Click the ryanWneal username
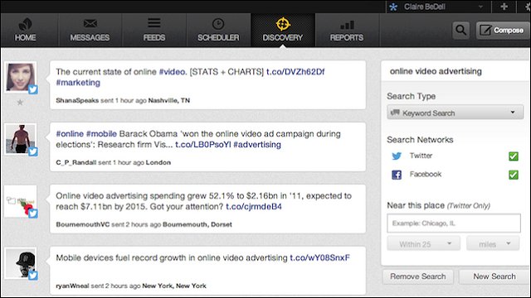531x298 pixels. click(x=72, y=286)
